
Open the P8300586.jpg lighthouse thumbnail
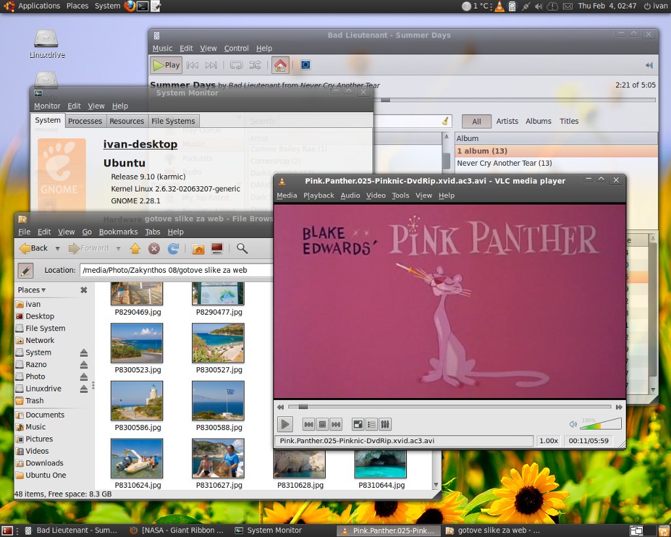[137, 401]
